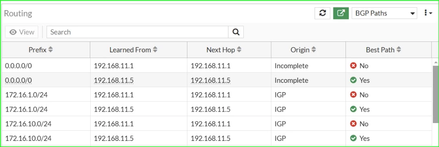Focus the Search input field

point(137,32)
